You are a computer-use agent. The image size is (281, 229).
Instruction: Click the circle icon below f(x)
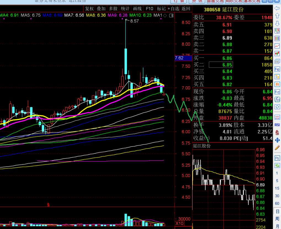coord(277,107)
